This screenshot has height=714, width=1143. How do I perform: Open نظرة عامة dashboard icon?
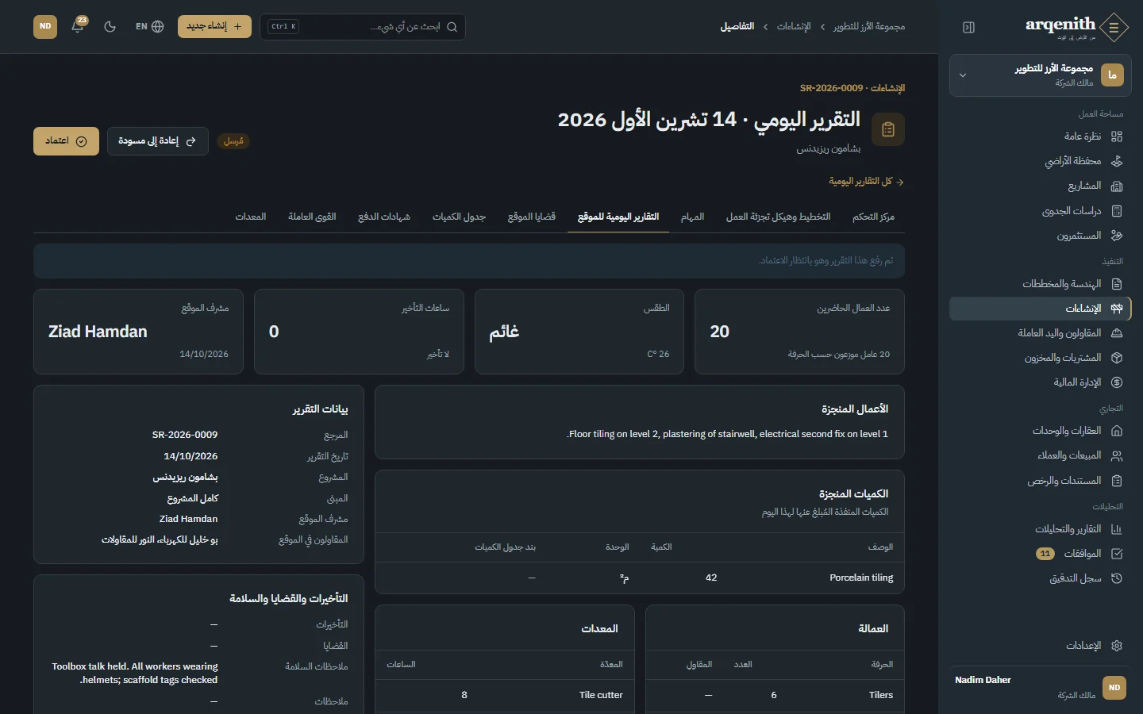pos(1117,136)
